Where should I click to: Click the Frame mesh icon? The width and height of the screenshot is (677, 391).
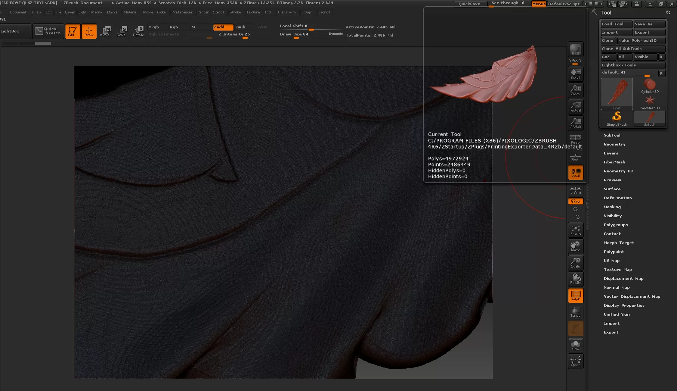tap(575, 229)
